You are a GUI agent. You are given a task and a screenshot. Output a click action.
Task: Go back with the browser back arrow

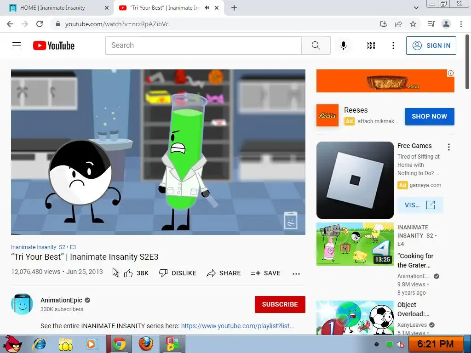(10, 24)
